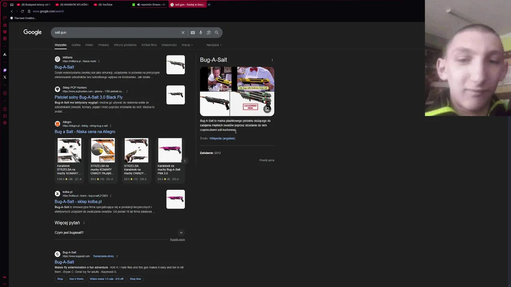Image resolution: width=511 pixels, height=287 pixels.
Task: Open The best ChatBot bookmark
Action: click(23, 18)
